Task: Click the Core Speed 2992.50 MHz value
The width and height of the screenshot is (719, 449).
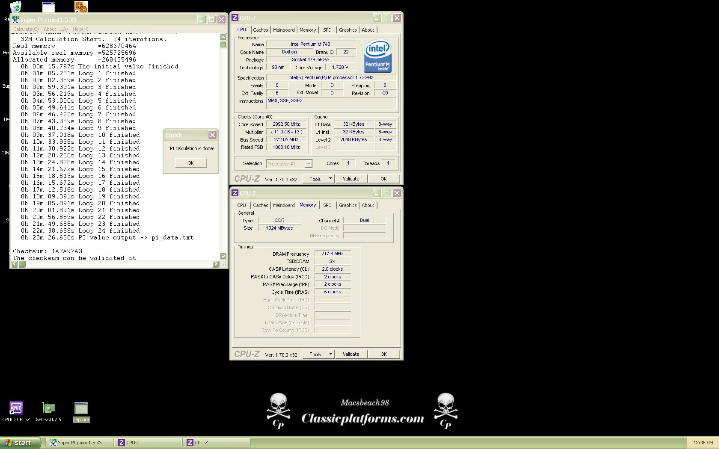Action: pyautogui.click(x=286, y=124)
